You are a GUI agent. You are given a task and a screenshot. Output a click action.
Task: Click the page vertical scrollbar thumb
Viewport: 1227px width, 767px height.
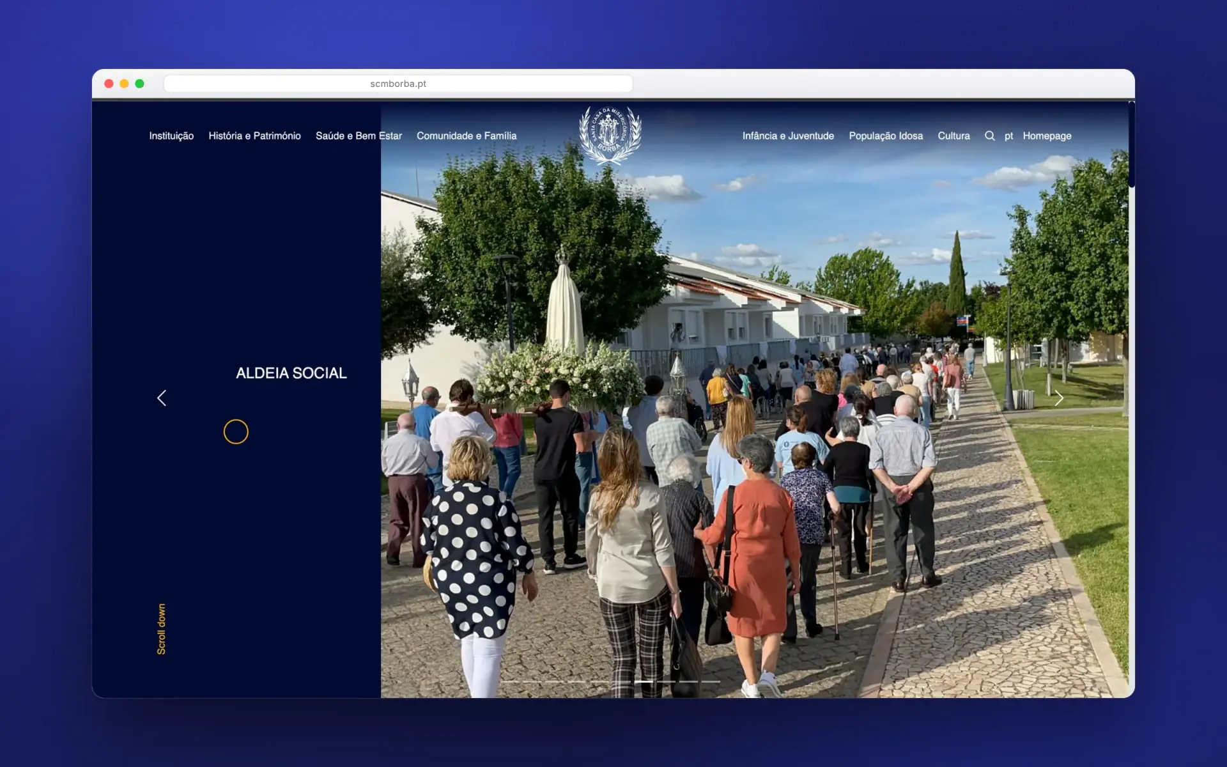click(1131, 144)
